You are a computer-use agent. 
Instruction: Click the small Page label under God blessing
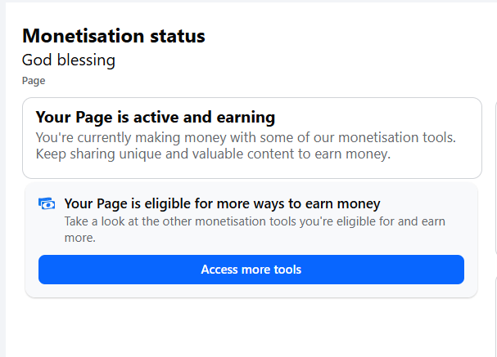pyautogui.click(x=34, y=81)
